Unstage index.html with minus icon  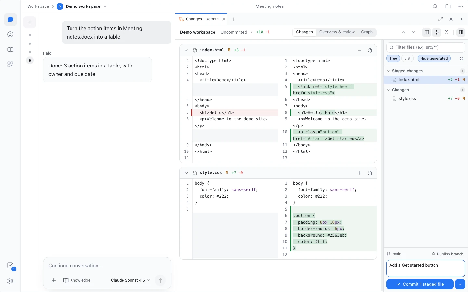[x=360, y=50]
